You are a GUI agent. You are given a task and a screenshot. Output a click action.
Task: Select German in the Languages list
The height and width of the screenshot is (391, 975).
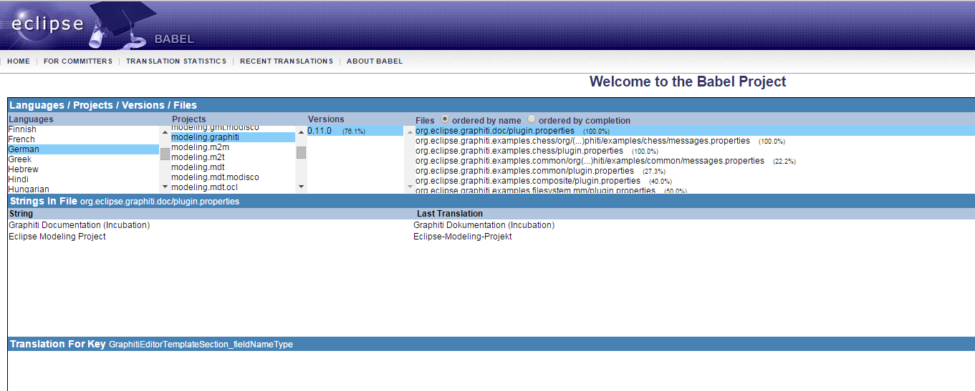click(x=83, y=149)
